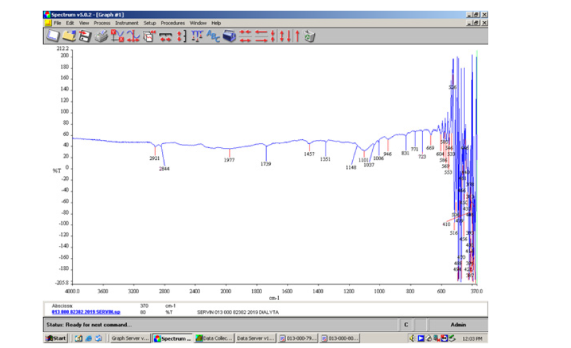
Task: Open the Instrument menu
Action: [x=127, y=23]
